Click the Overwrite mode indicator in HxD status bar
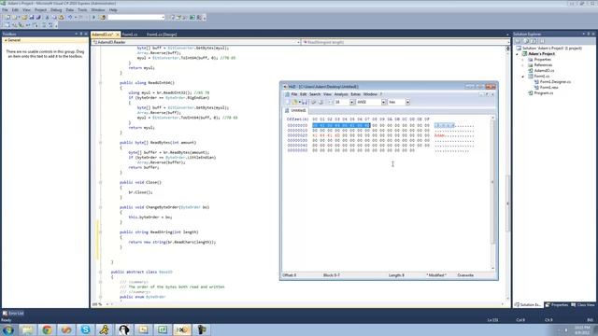The image size is (598, 336). tap(465, 275)
